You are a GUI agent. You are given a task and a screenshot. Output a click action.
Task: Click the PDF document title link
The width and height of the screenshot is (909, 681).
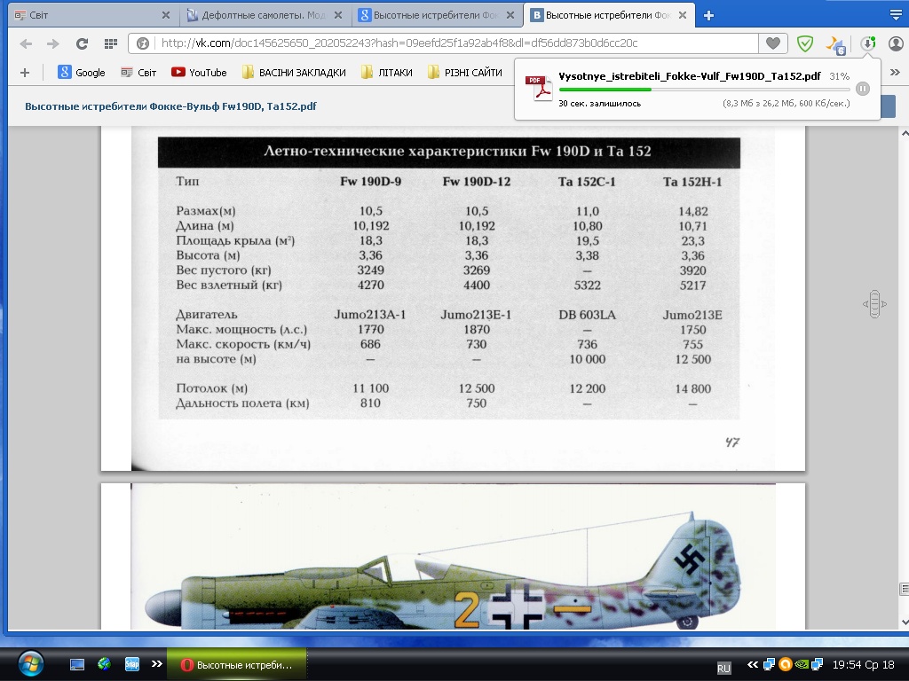coord(170,106)
